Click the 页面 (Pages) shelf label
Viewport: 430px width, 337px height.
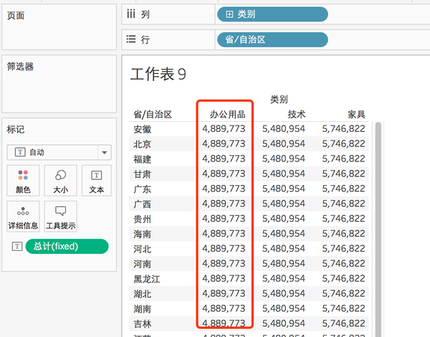point(16,16)
